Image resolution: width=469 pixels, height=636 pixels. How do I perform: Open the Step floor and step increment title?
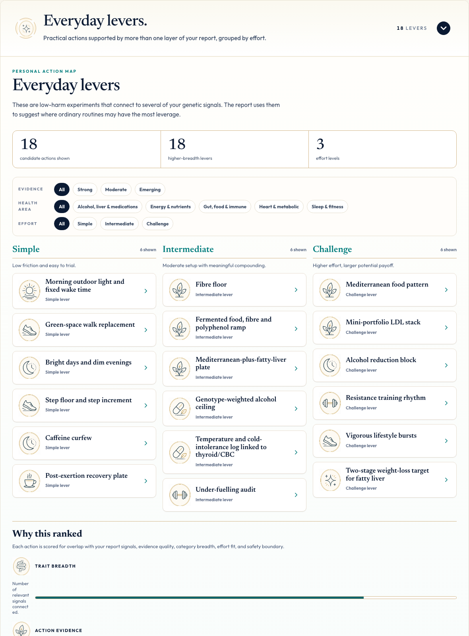pos(88,400)
